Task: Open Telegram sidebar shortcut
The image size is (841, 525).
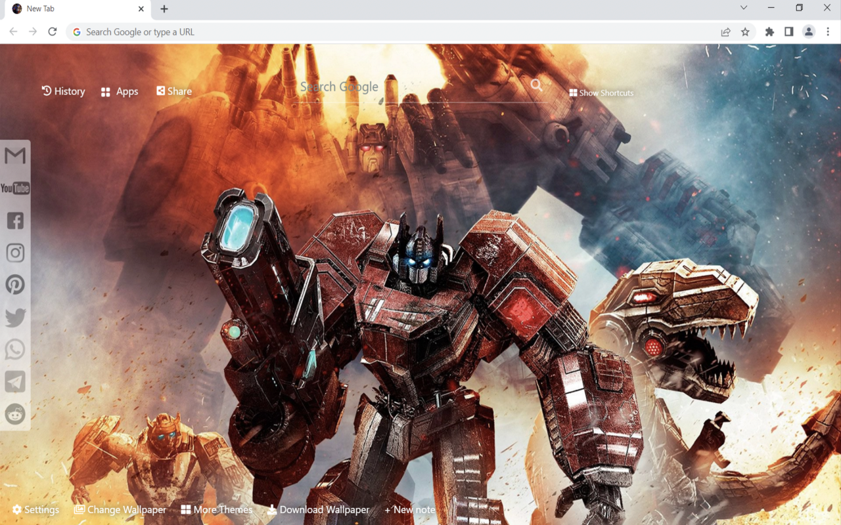Action: pos(15,381)
